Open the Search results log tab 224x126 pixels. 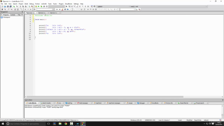click(x=47, y=103)
